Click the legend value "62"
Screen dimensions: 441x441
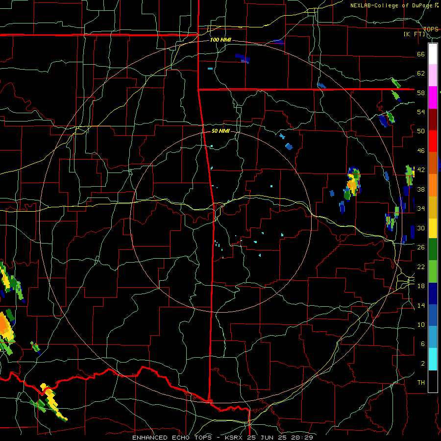coord(421,73)
